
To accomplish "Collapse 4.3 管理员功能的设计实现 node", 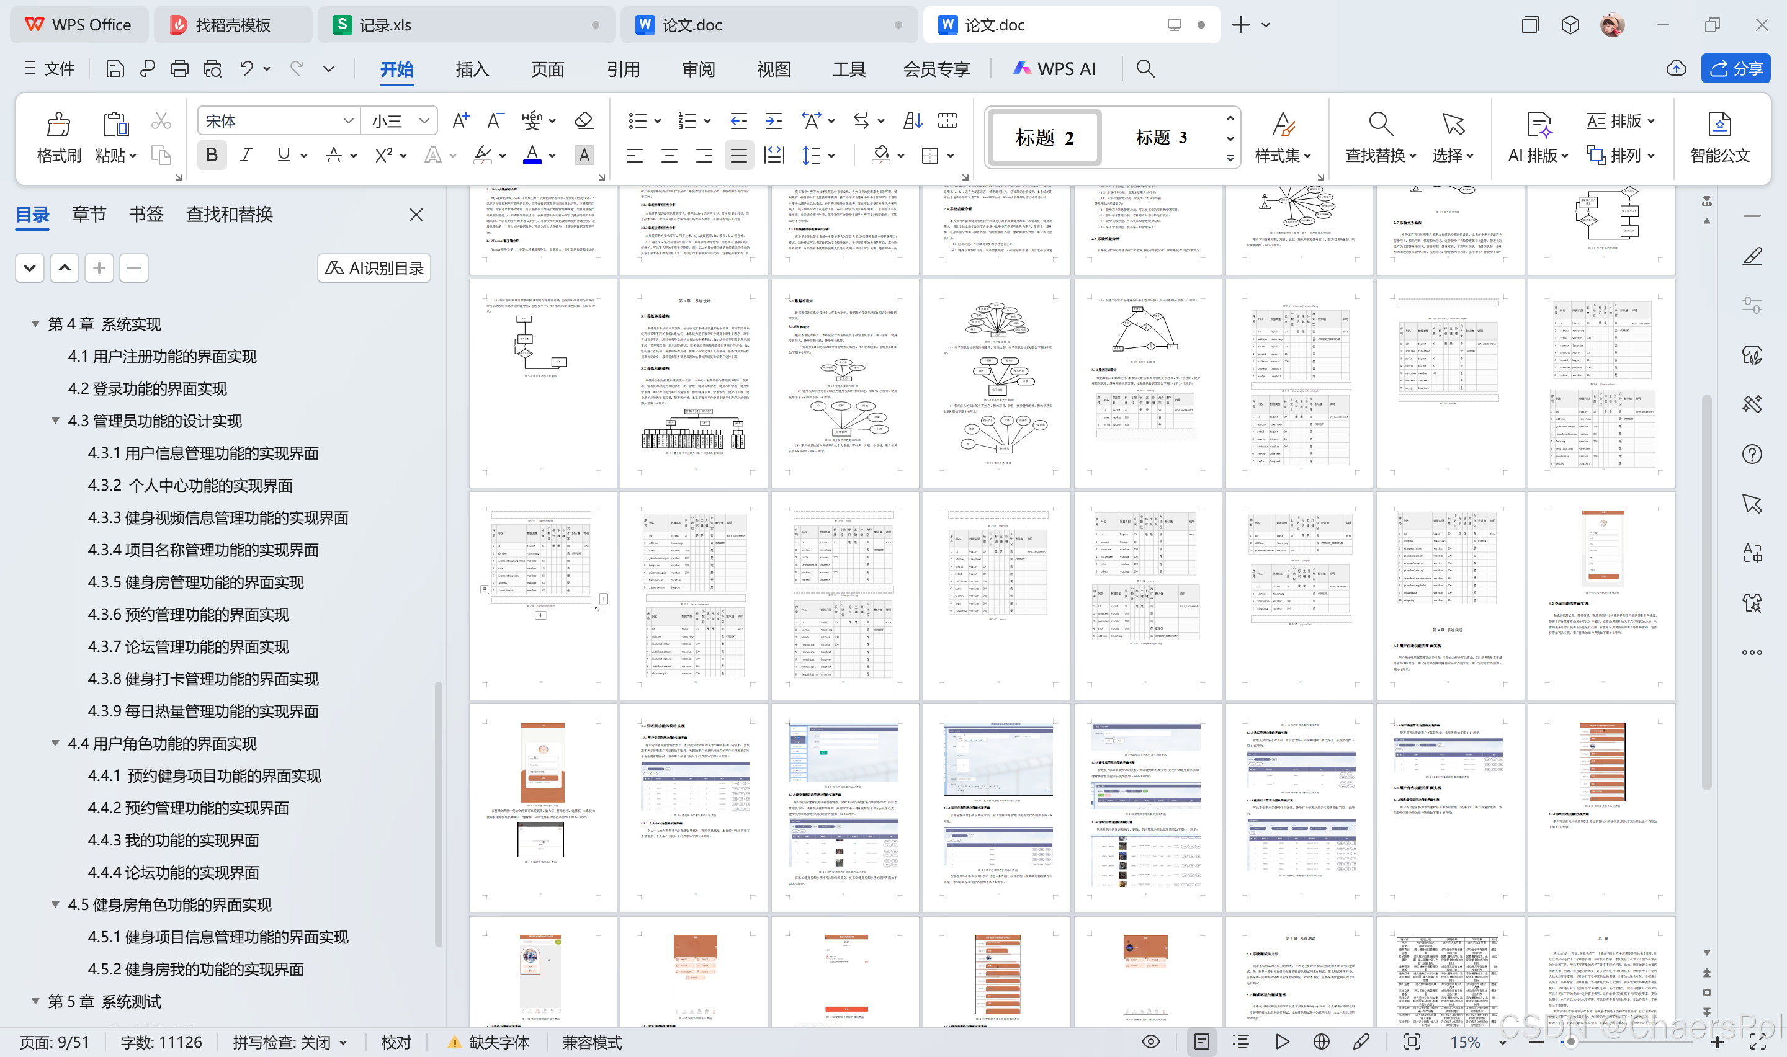I will [55, 421].
